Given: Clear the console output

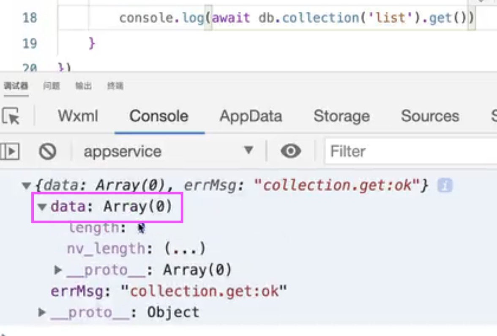Looking at the screenshot, I should (x=48, y=151).
